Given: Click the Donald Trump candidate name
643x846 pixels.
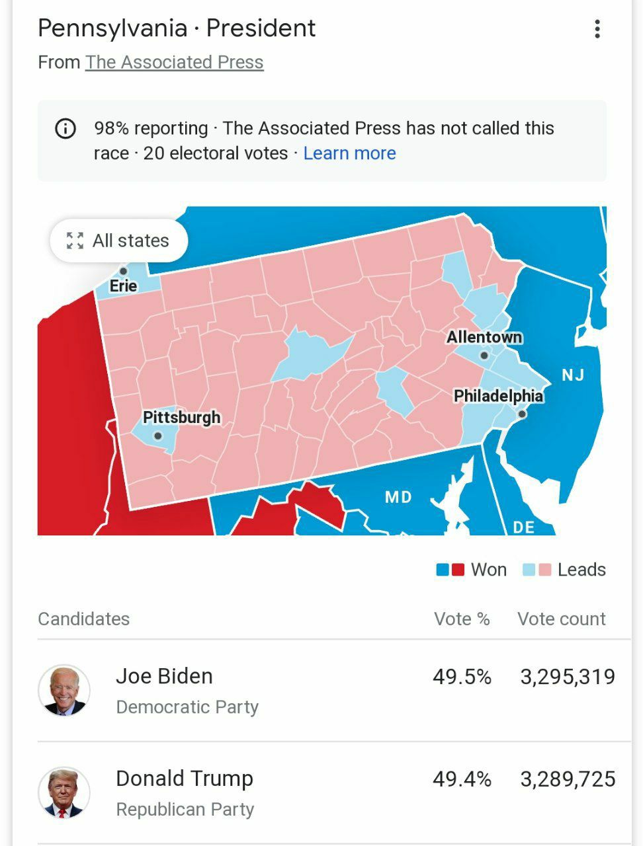Looking at the screenshot, I should tap(185, 779).
